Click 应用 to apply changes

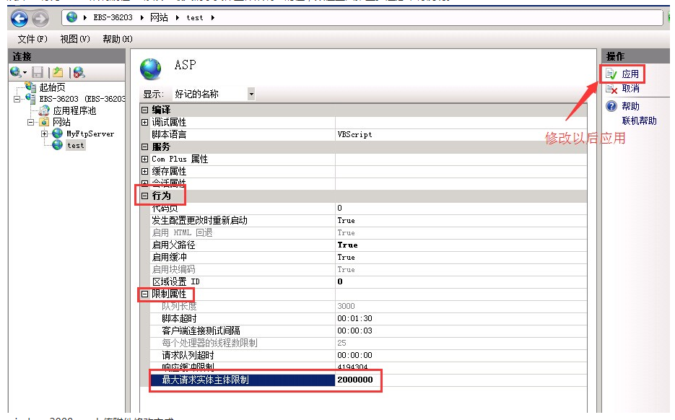coord(630,74)
